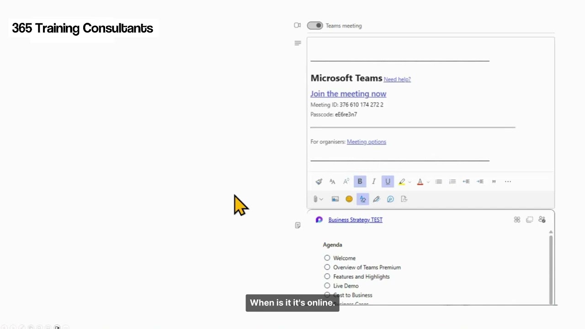Open the emoji picker
The height and width of the screenshot is (329, 585).
tap(349, 199)
